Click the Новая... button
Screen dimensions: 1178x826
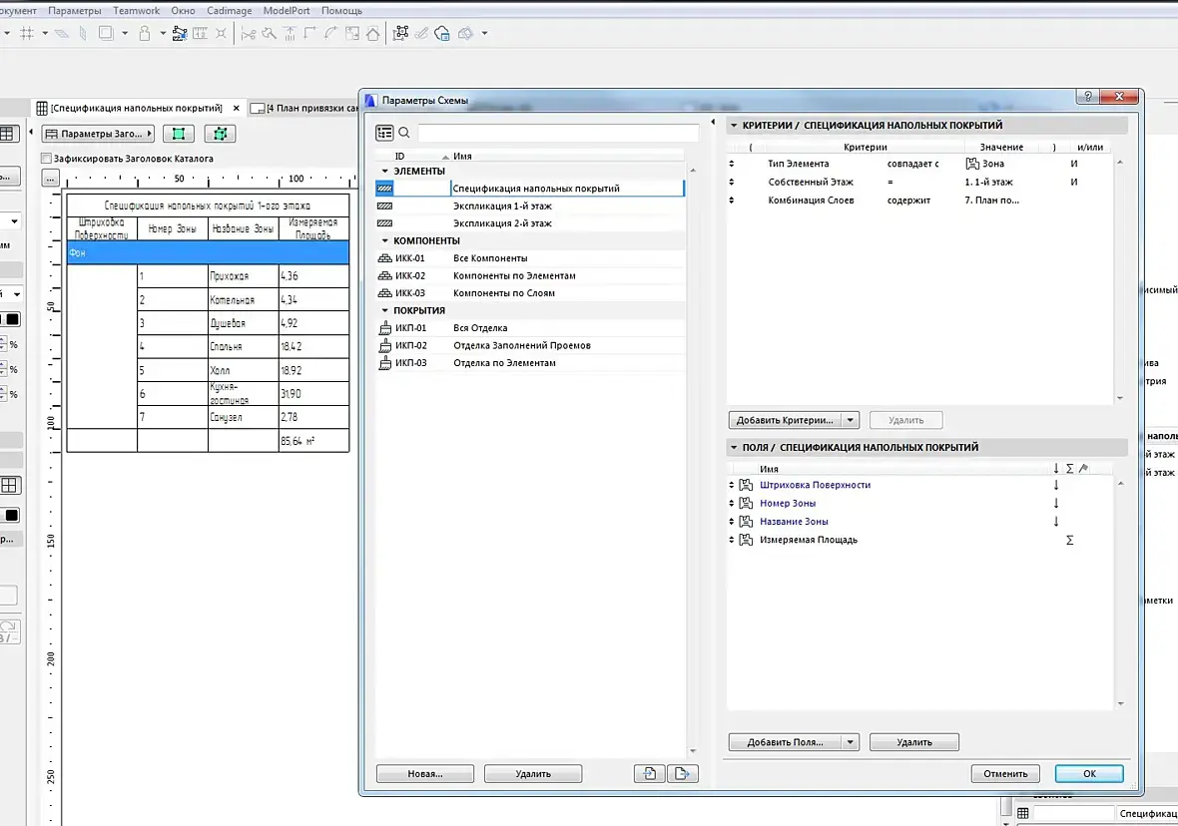pyautogui.click(x=424, y=773)
